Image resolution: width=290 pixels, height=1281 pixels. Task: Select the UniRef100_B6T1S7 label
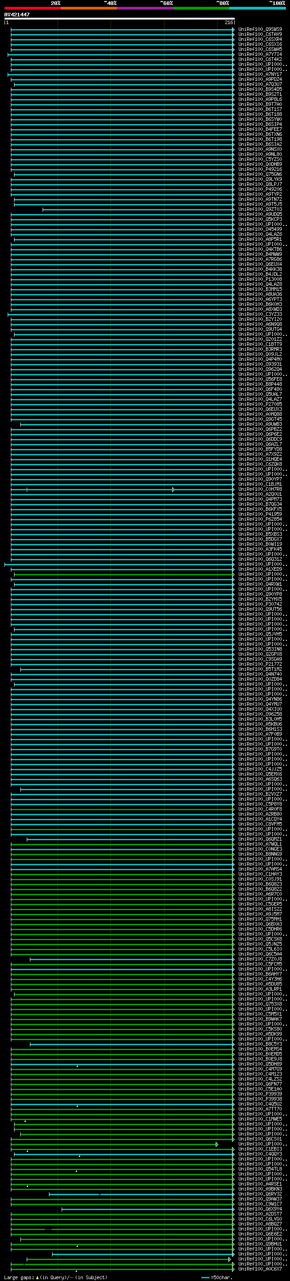click(260, 110)
